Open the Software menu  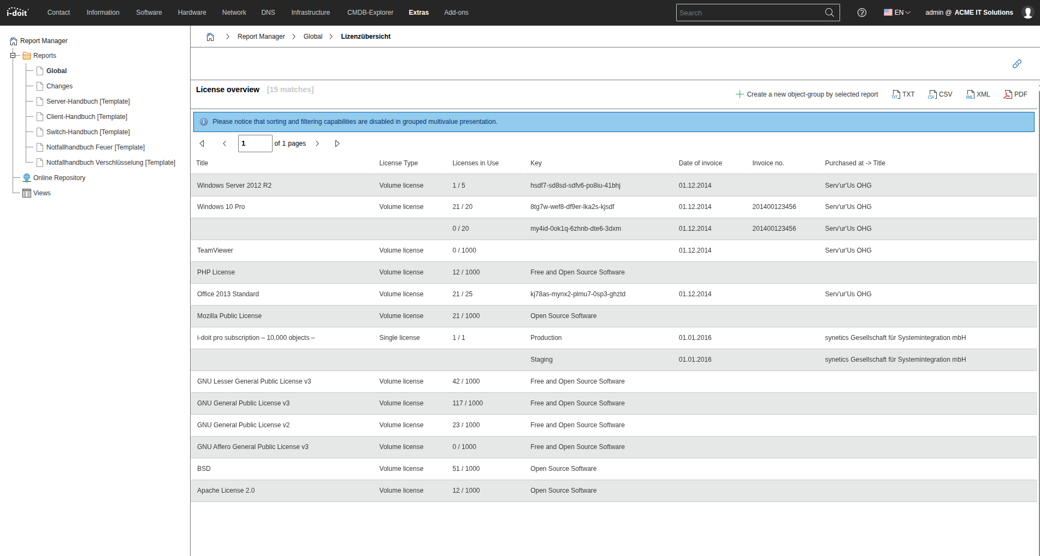click(x=149, y=13)
